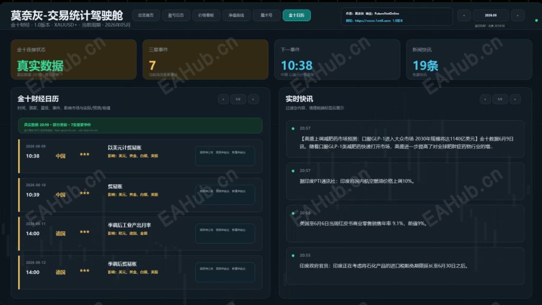Click the 金十财经日历 panel heading
Image resolution: width=542 pixels, height=305 pixels.
pyautogui.click(x=38, y=99)
